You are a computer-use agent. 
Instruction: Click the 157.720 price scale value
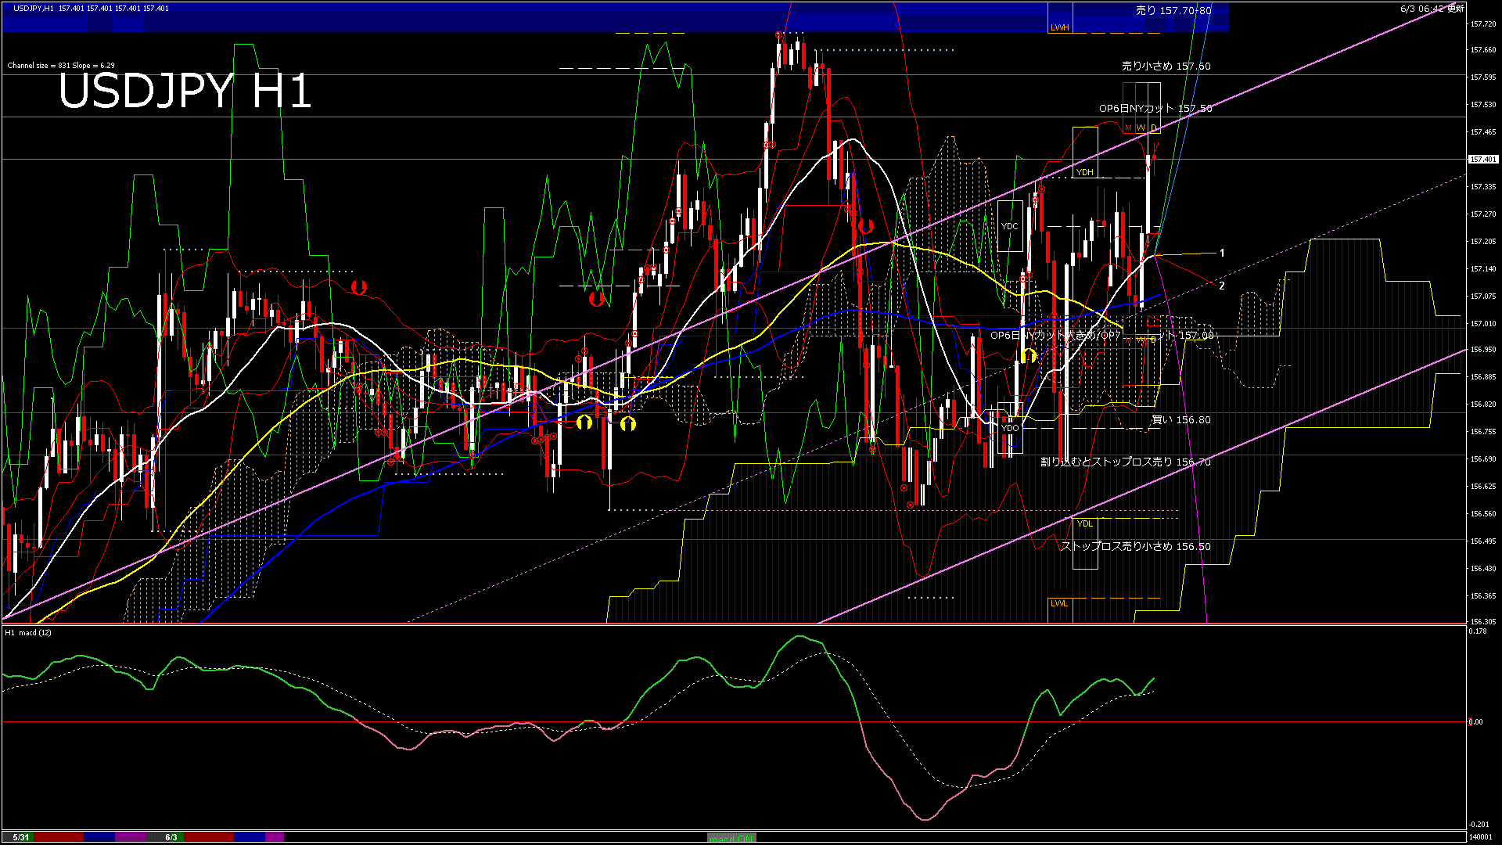(x=1483, y=24)
